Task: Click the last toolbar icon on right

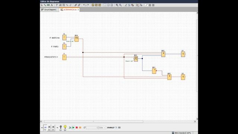Action: (153, 5)
